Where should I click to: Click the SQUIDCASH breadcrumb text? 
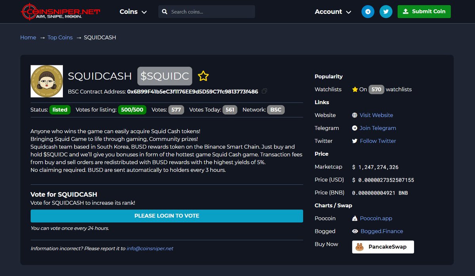point(100,38)
